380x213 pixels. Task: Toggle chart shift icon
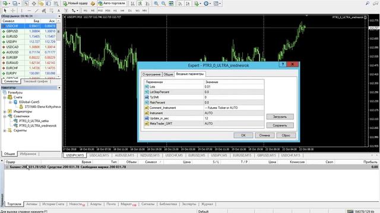click(x=188, y=4)
